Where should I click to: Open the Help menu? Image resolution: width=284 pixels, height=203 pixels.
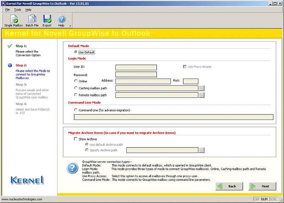28,10
